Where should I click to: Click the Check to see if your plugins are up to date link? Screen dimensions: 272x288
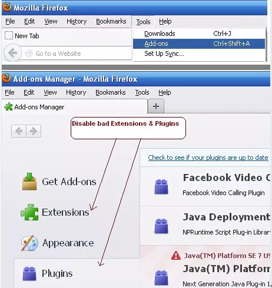(208, 158)
